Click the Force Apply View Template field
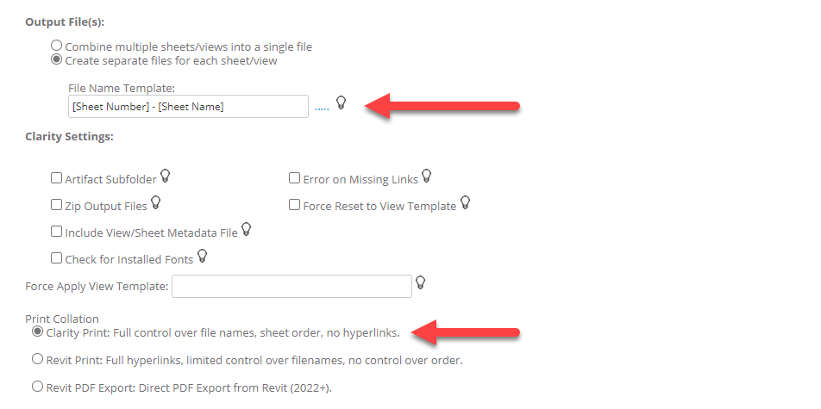Viewport: 821px width, 409px height. click(x=292, y=286)
